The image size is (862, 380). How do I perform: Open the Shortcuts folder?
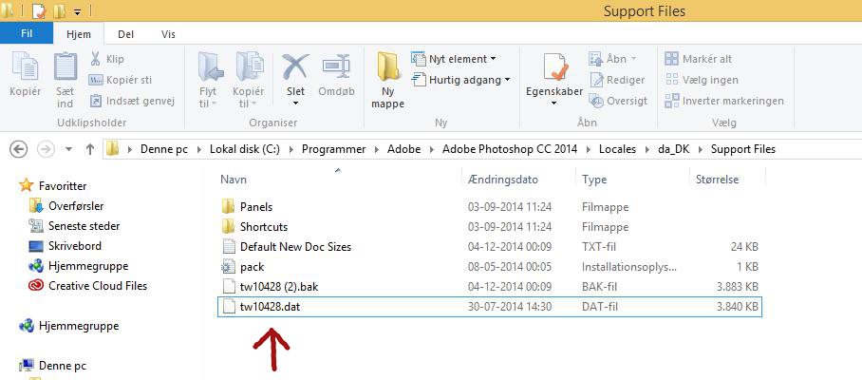pos(263,227)
